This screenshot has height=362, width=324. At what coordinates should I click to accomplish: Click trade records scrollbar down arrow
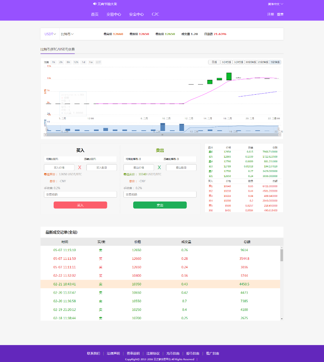pos(282,319)
